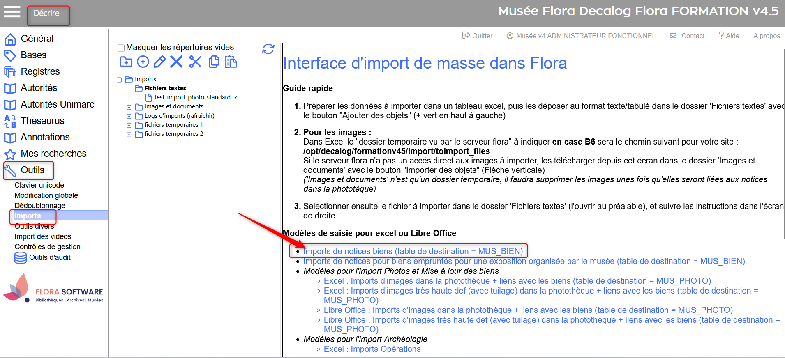Screen dimensions: 785x358
Task: Open Imports de notices biens link
Action: [413, 251]
